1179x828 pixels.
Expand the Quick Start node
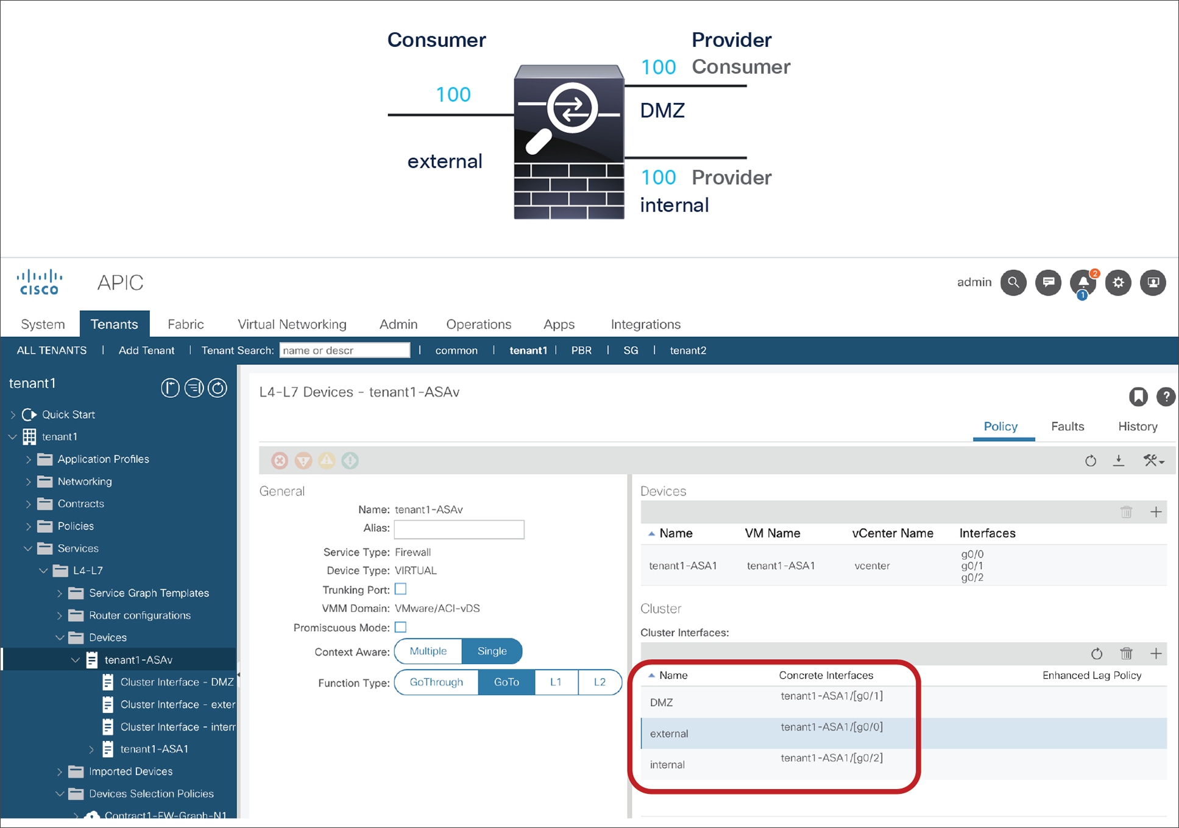(13, 415)
